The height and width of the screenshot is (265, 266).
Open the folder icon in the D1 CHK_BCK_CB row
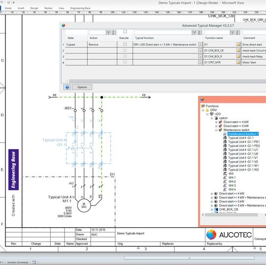[x=238, y=51]
